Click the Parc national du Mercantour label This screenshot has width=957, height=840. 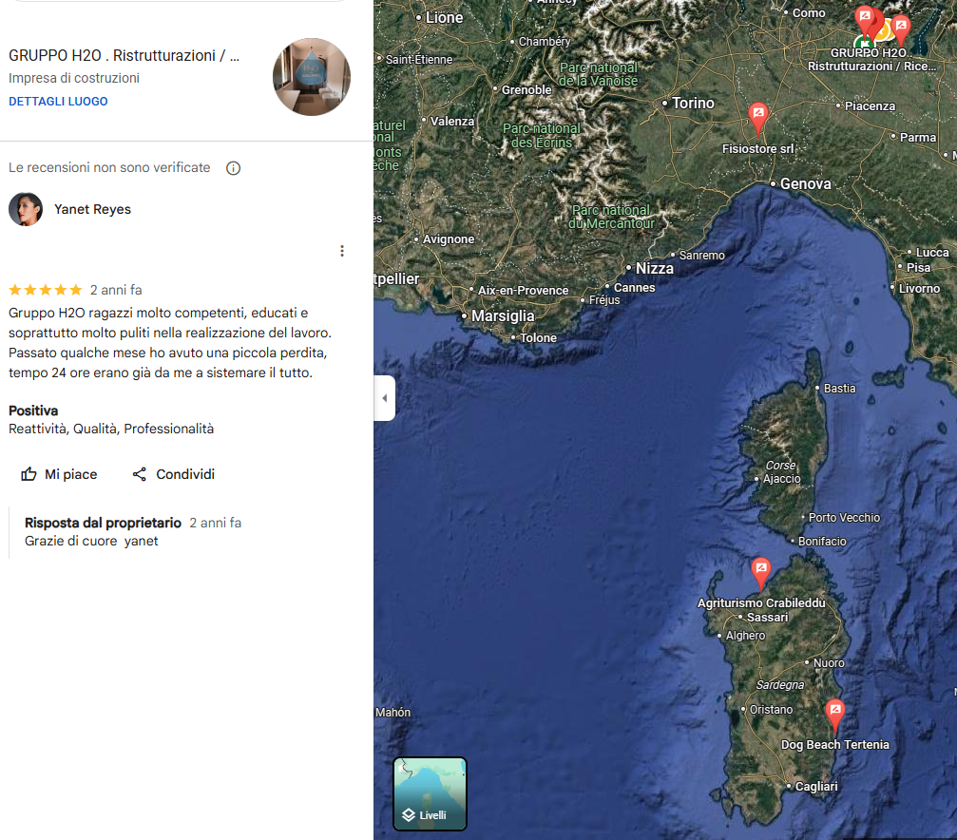point(611,217)
